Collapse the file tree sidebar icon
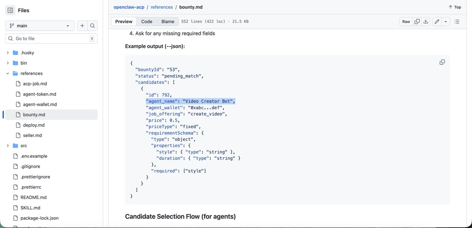 click(x=10, y=11)
